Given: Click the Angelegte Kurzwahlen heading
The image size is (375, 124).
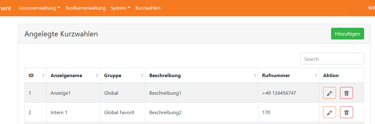Looking at the screenshot, I should [x=61, y=34].
